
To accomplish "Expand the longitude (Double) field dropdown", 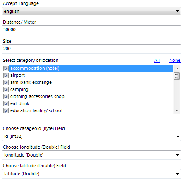I will pos(91,155).
